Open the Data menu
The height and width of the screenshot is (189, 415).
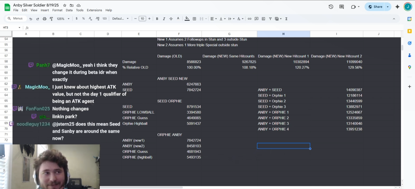(x=69, y=10)
